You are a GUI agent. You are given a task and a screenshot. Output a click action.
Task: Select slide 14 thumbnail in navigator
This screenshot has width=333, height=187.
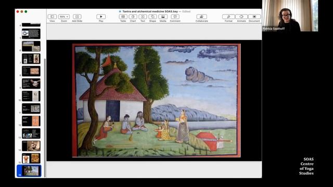[31, 146]
